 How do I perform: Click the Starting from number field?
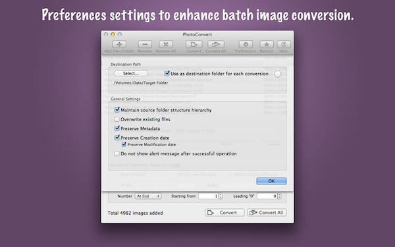click(208, 196)
